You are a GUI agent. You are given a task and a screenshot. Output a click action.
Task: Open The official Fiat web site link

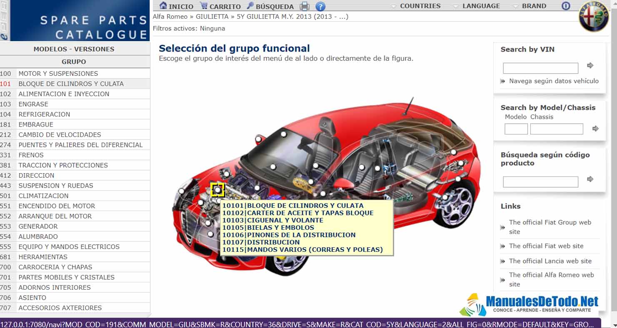pyautogui.click(x=546, y=246)
